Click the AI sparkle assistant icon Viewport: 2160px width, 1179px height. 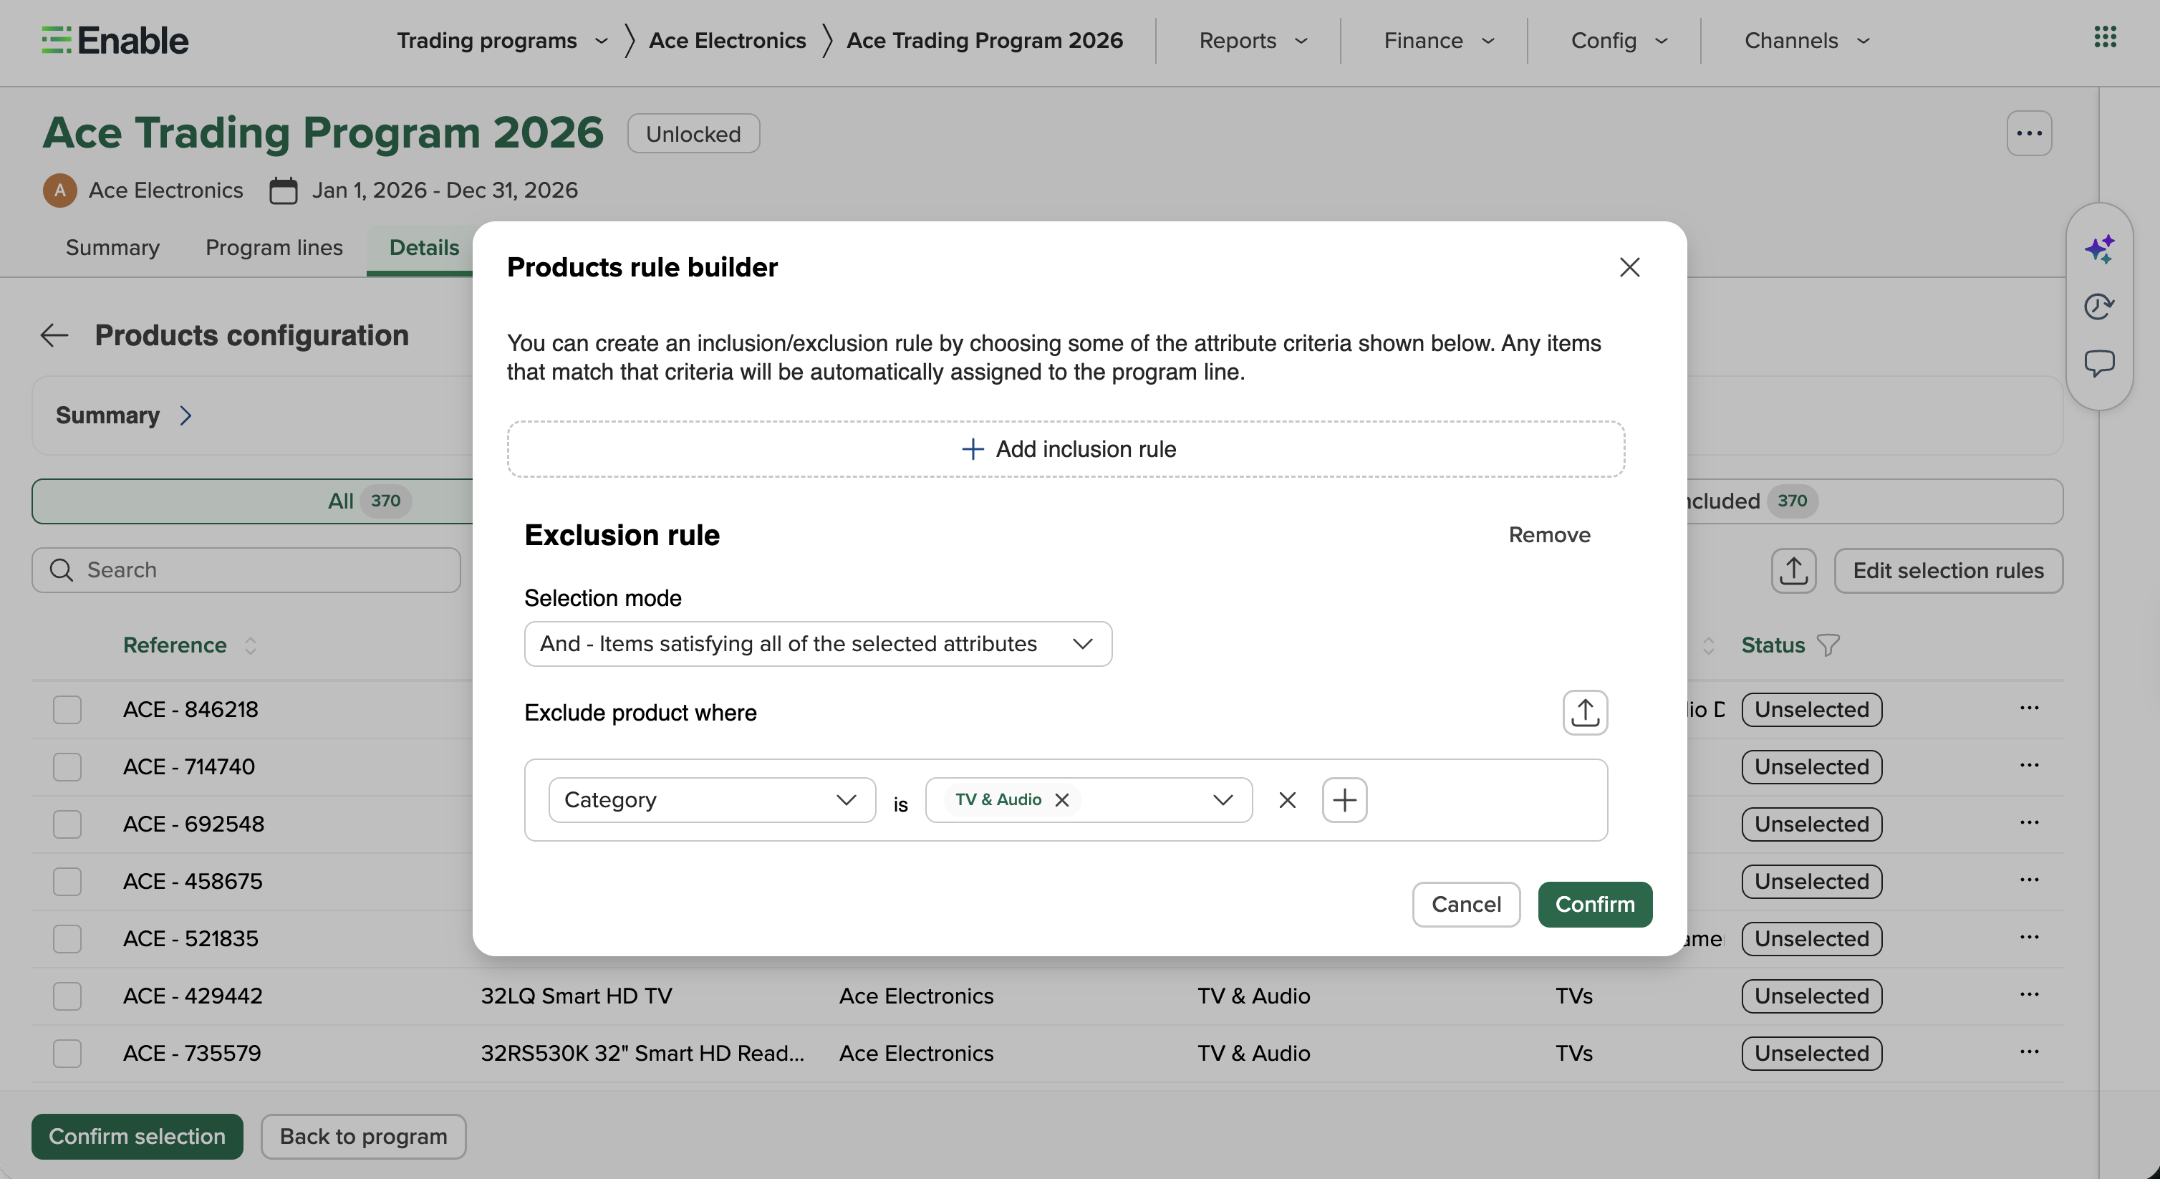coord(2100,249)
